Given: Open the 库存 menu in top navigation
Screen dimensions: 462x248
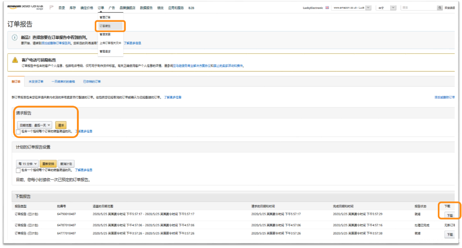Looking at the screenshot, I should click(73, 8).
